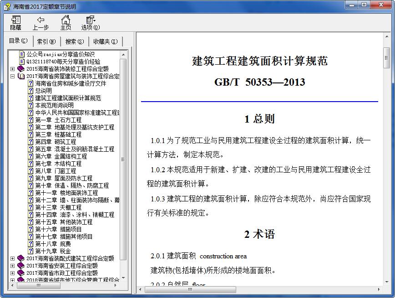Screen dimensions: 395x298
Task: Click book icon of 2017海南省装配式建筑工程综合定额
Action: pos(21,258)
